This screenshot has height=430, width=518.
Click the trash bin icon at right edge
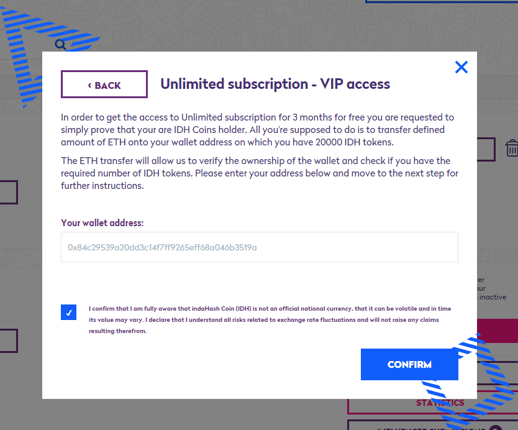point(512,148)
